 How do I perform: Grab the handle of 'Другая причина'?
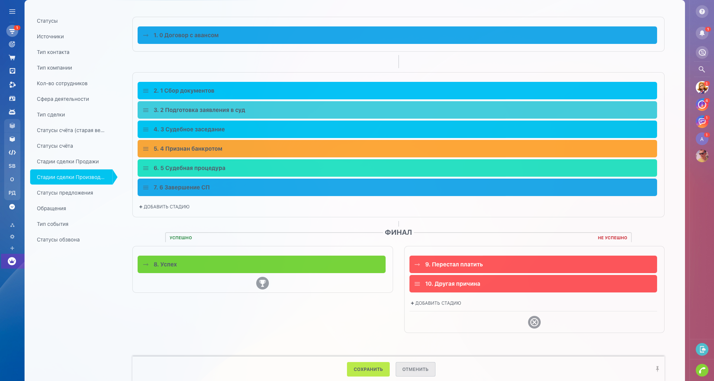417,284
